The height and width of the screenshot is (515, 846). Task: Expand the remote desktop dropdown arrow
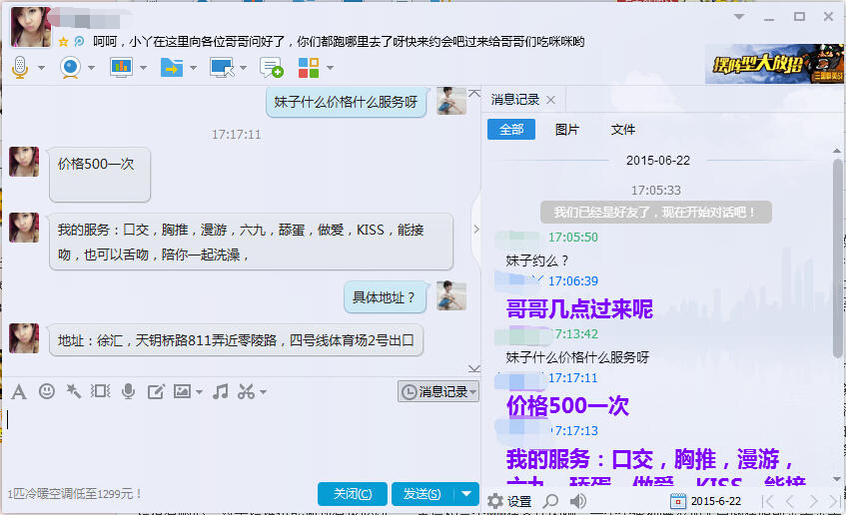pos(244,68)
